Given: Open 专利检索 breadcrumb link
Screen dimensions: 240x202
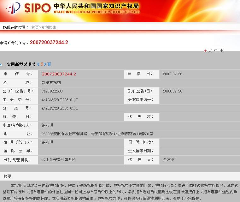Looking at the screenshot, I should pos(49,27).
